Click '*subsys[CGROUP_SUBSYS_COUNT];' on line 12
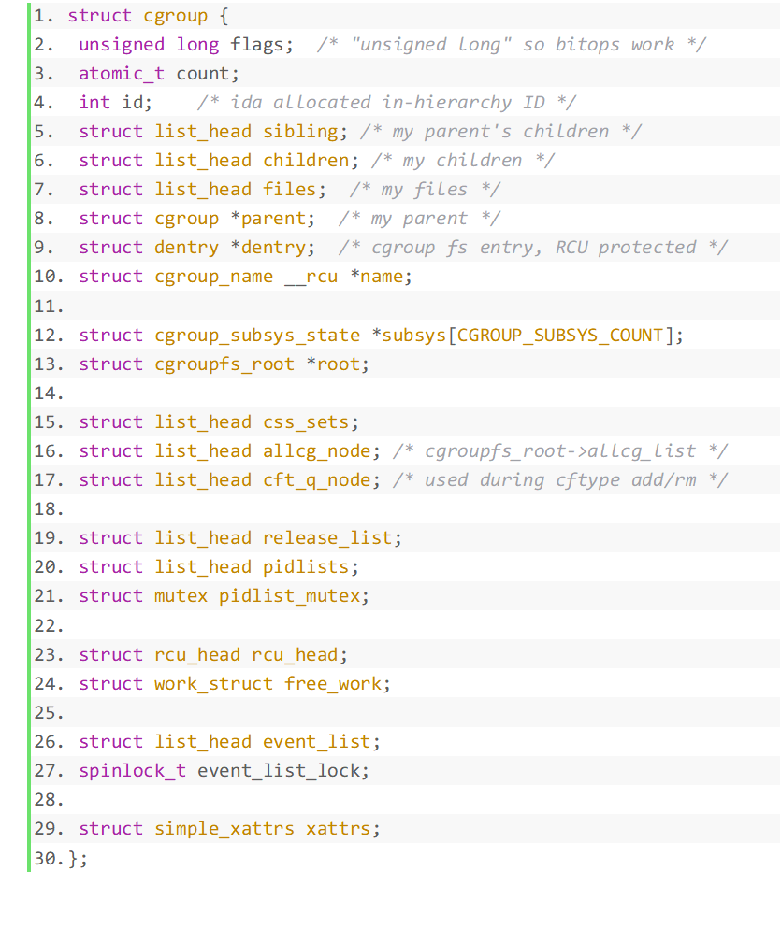The image size is (781, 928). point(527,336)
